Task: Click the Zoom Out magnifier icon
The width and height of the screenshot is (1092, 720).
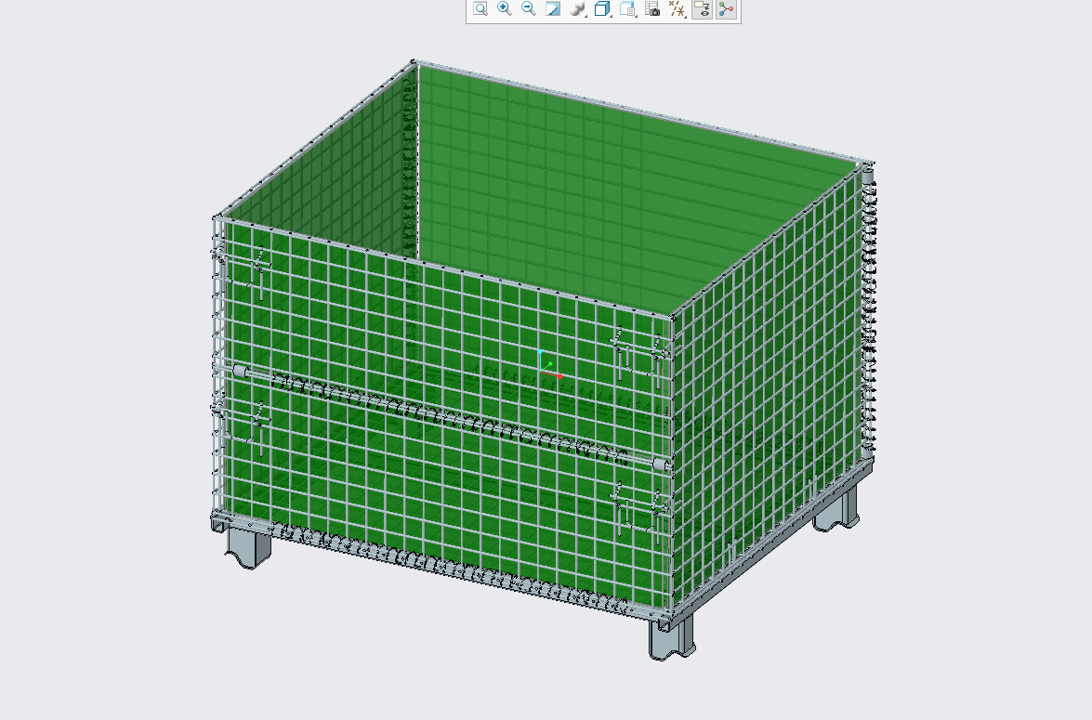Action: pyautogui.click(x=529, y=8)
